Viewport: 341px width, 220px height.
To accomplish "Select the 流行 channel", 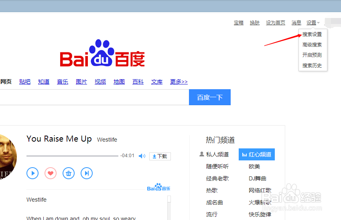I will point(211,214).
